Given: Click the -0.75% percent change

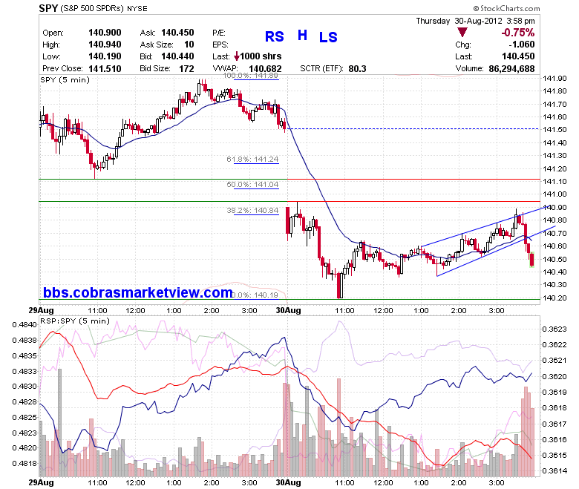Looking at the screenshot, I should [517, 33].
